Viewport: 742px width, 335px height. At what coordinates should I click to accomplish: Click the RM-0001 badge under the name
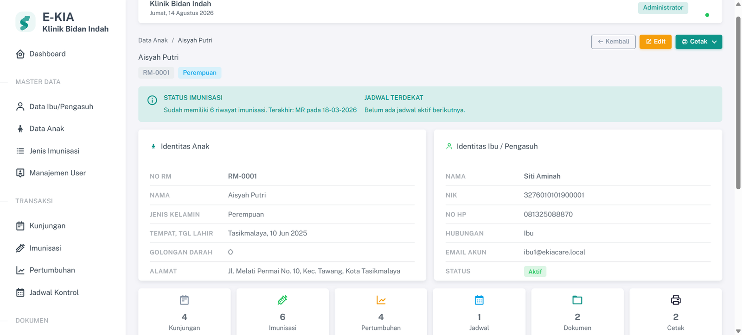[x=156, y=73]
